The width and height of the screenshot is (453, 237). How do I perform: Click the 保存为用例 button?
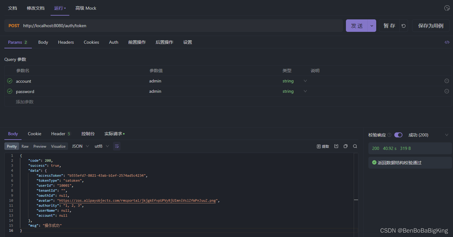[431, 26]
